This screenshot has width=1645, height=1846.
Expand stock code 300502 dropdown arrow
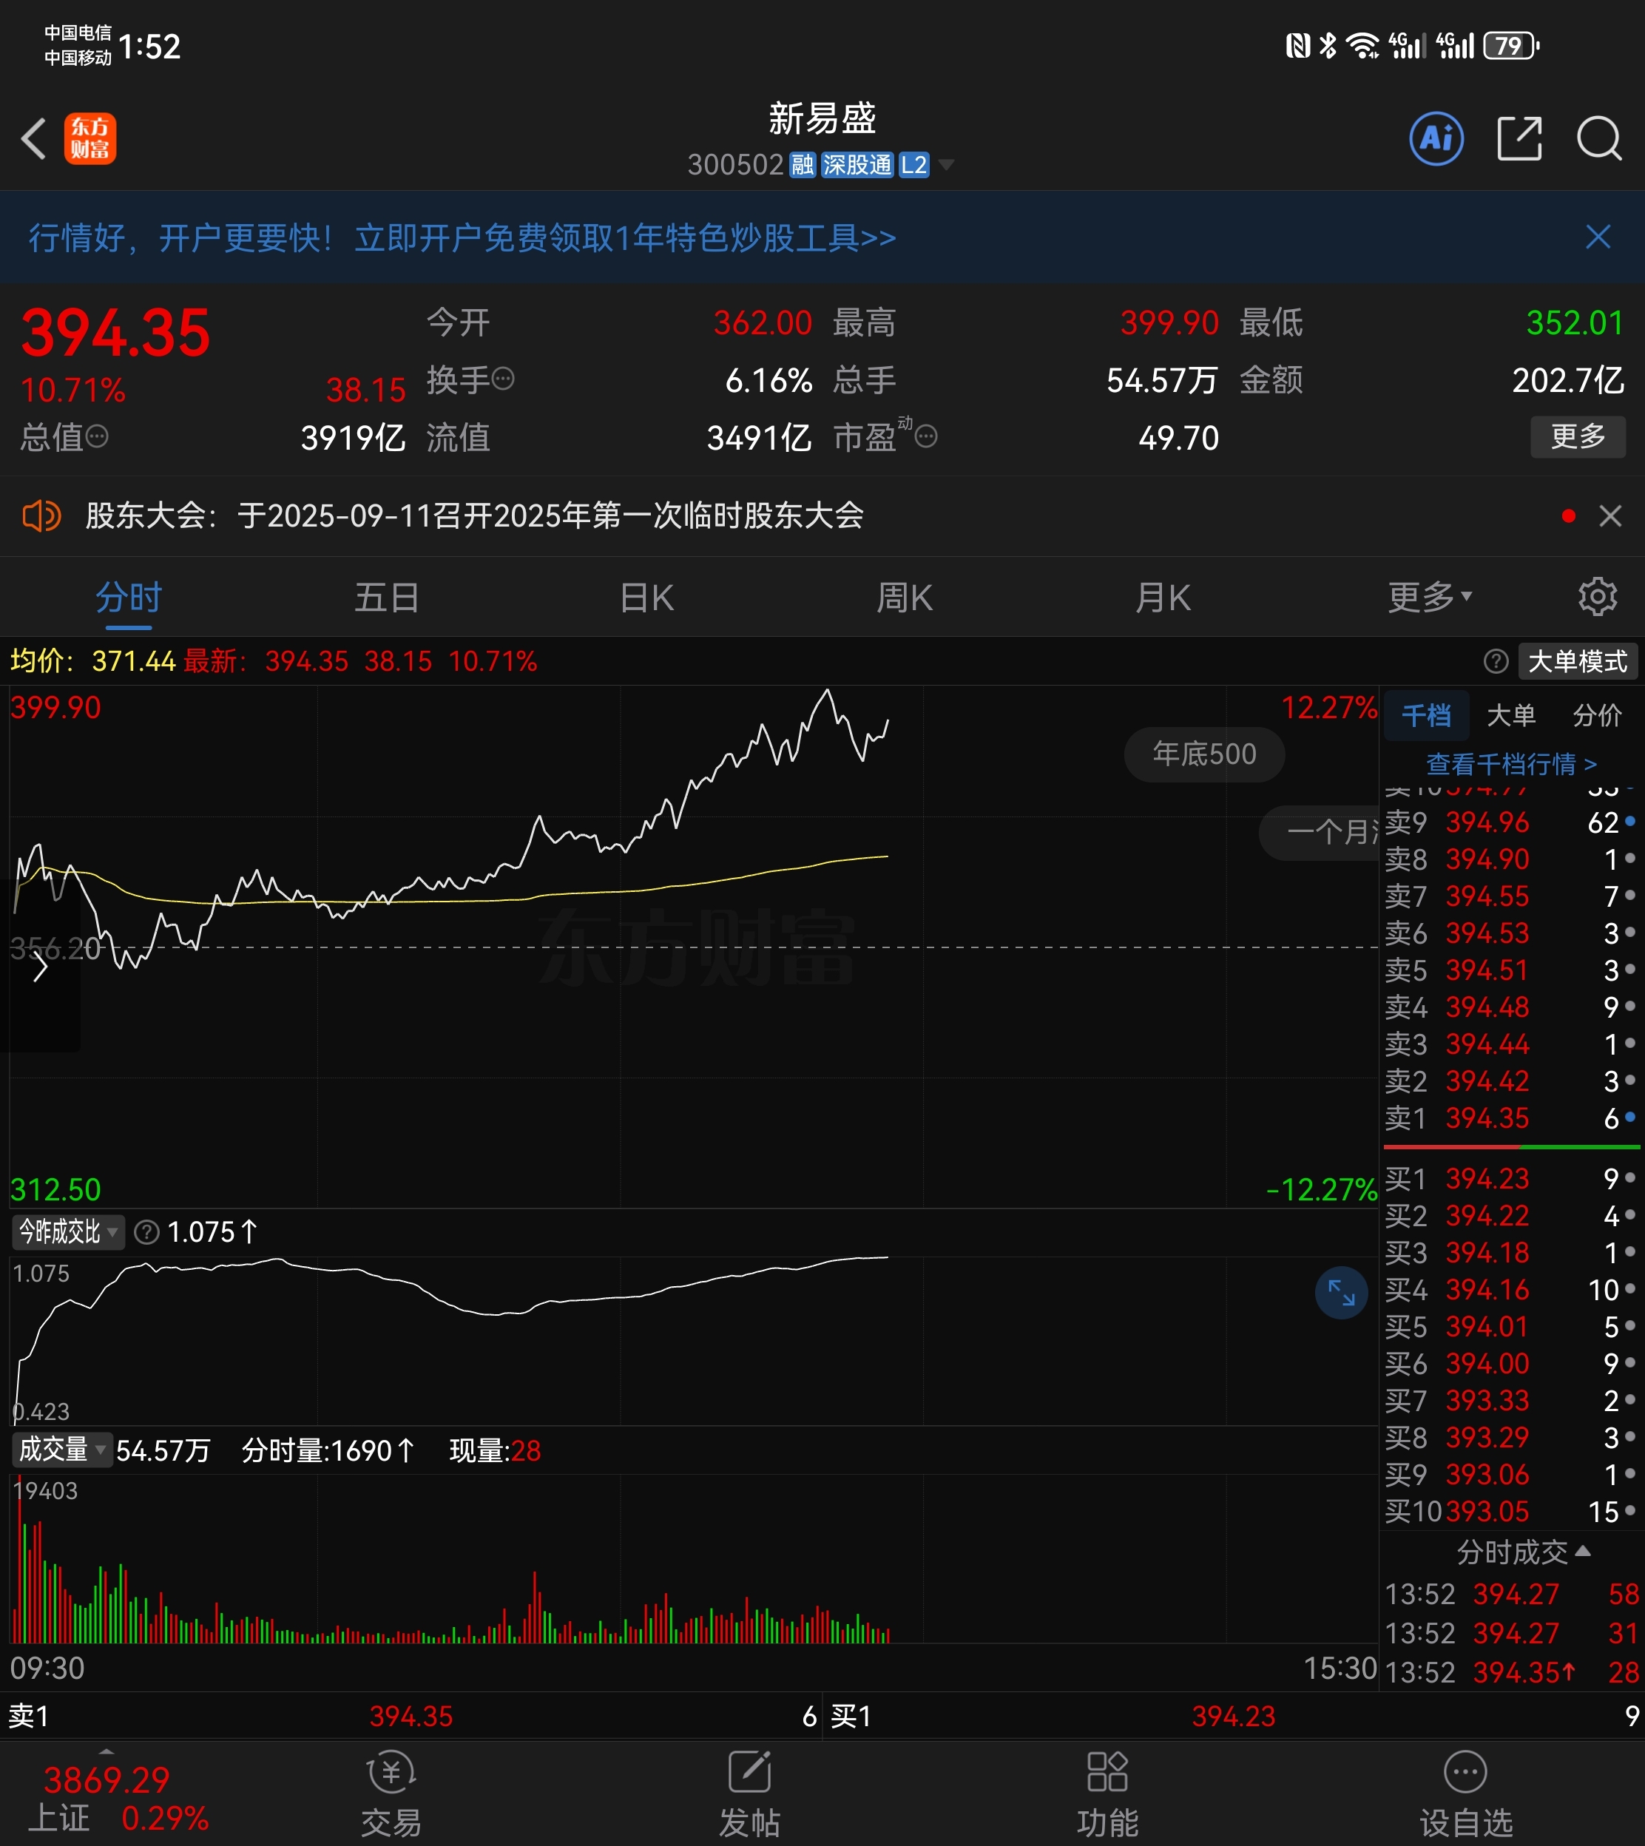[945, 164]
